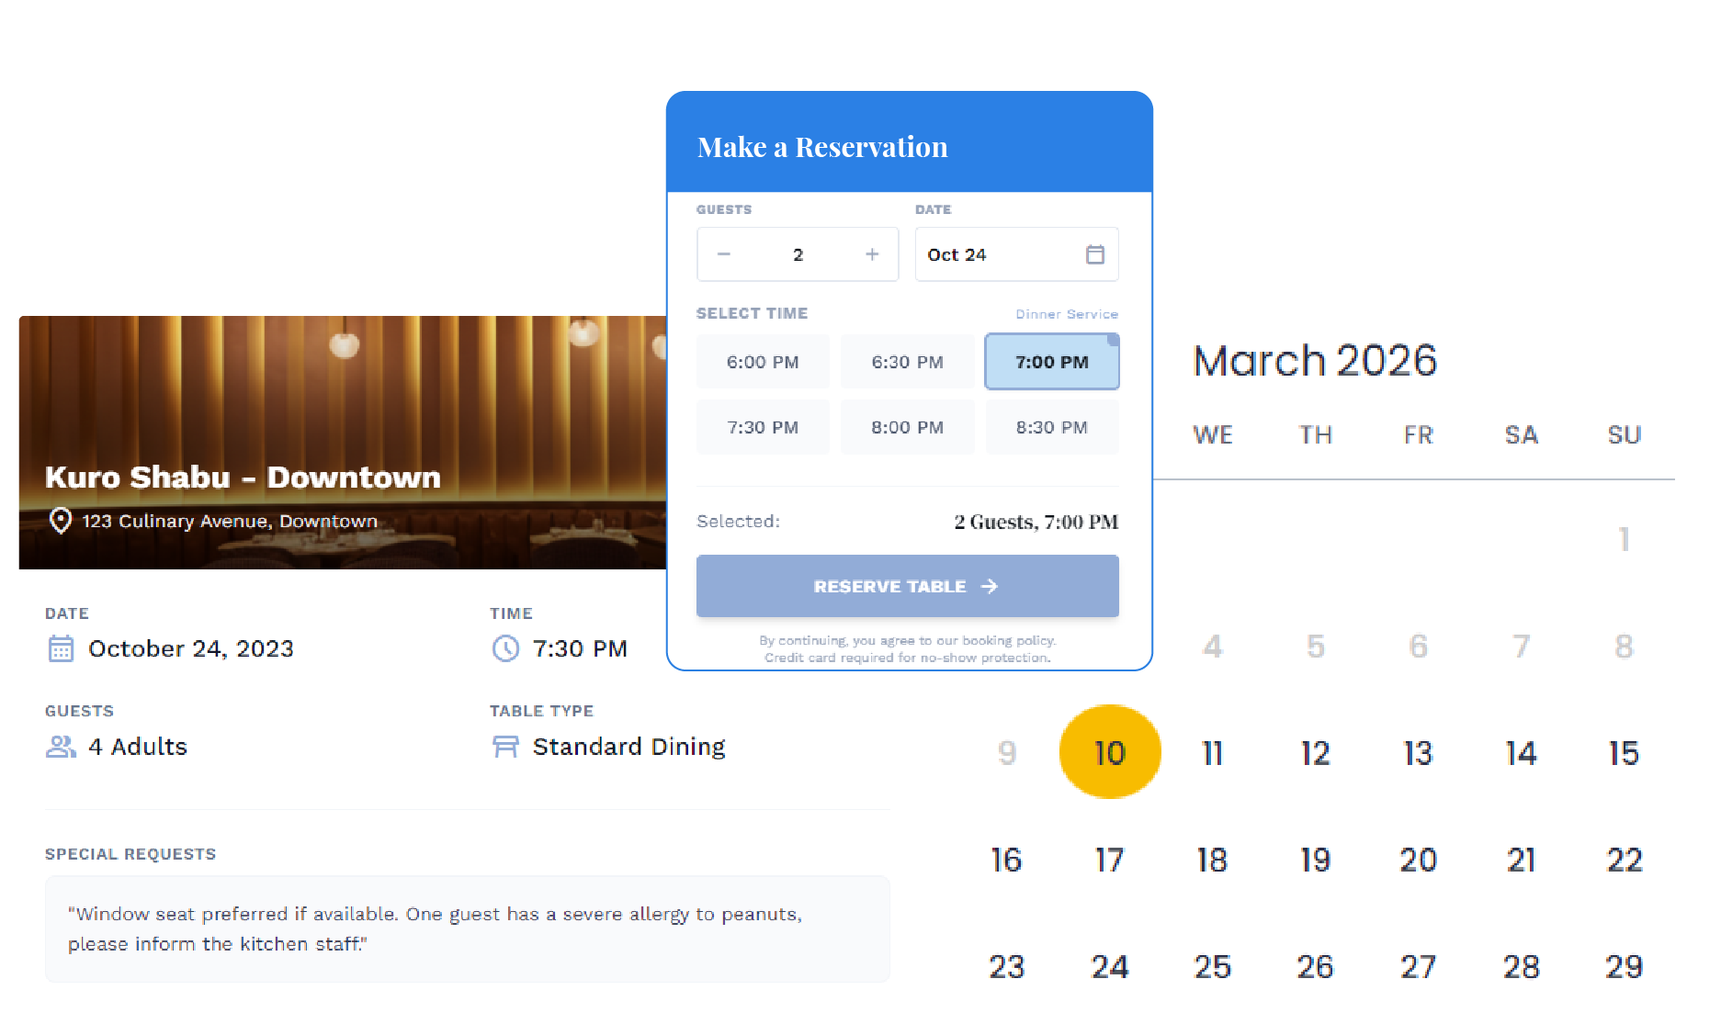Click the Special Requests text box
1721x1024 pixels.
(467, 928)
